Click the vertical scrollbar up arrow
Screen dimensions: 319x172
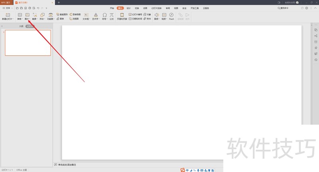[311, 25]
